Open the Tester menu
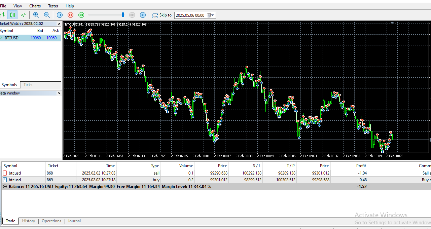 point(53,6)
